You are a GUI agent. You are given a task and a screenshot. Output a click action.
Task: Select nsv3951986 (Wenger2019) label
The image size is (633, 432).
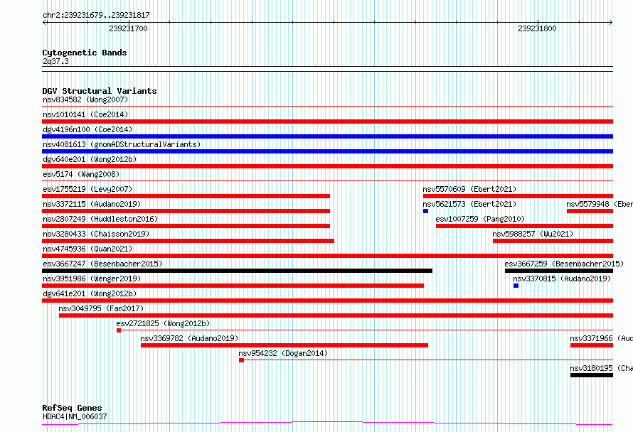[92, 279]
